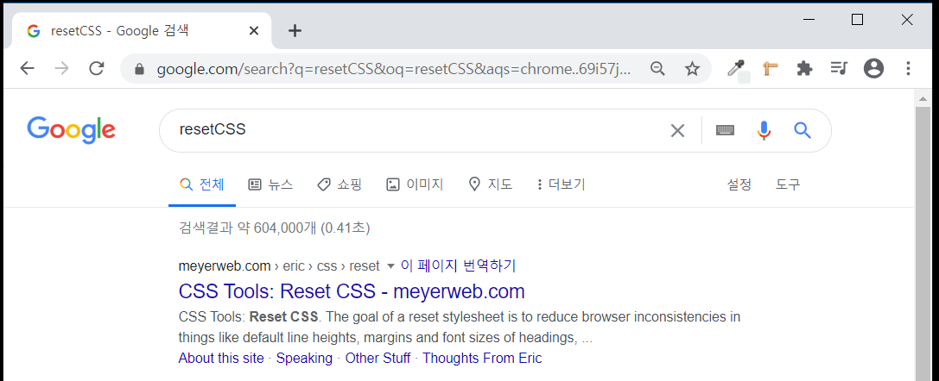
Task: View site info via the padlock icon
Action: (140, 69)
